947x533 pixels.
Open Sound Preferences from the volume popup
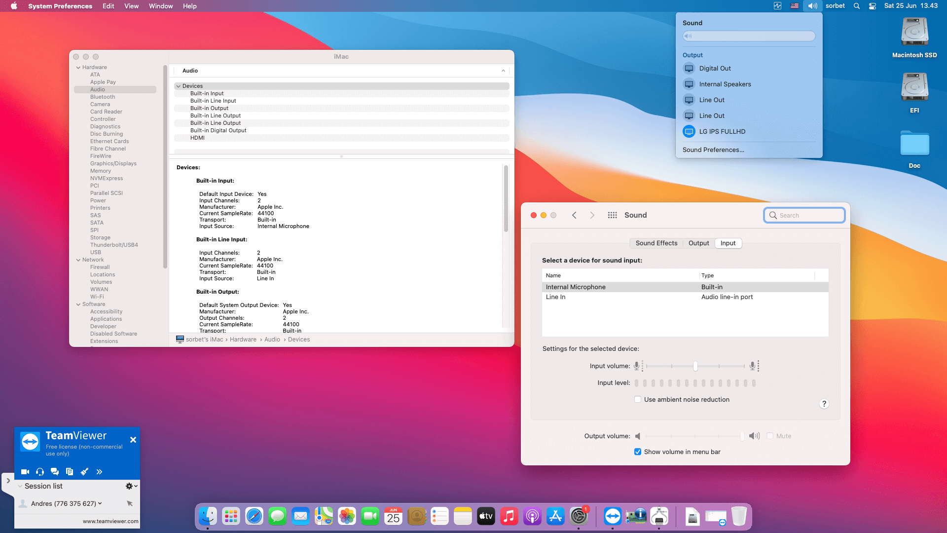tap(713, 150)
